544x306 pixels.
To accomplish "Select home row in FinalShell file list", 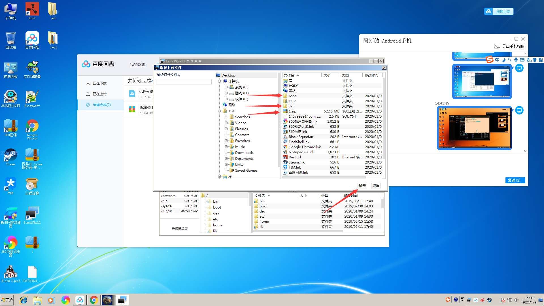I will click(317, 222).
